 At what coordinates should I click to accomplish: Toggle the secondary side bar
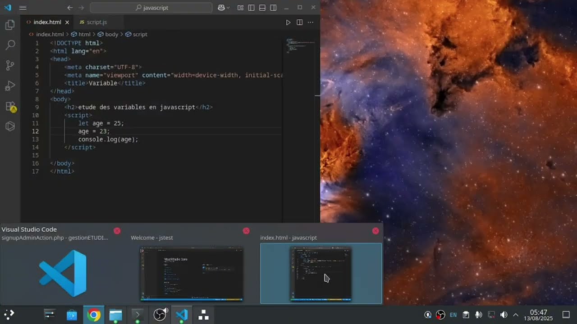[x=273, y=8]
